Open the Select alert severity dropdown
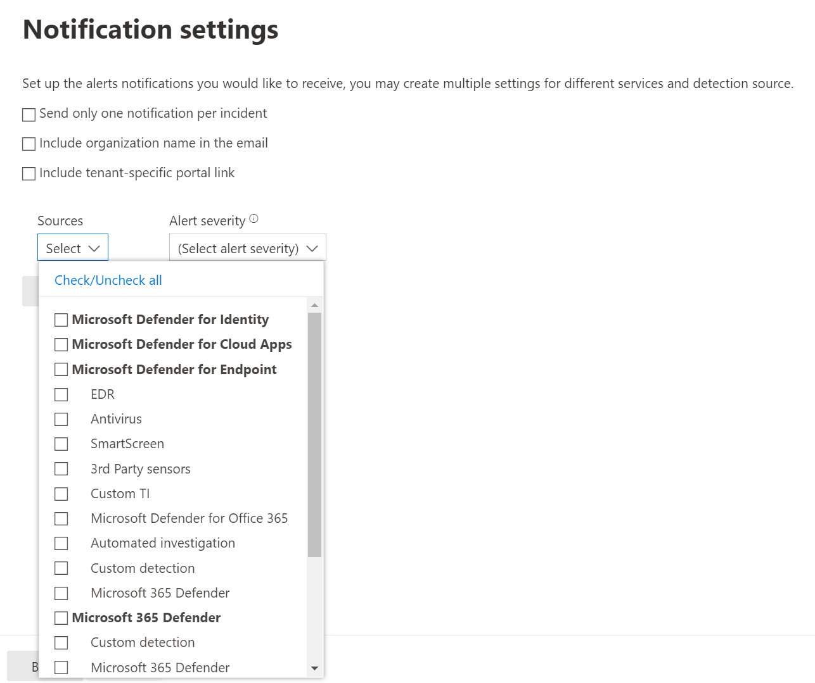Viewport: 815px width, 683px height. (247, 248)
